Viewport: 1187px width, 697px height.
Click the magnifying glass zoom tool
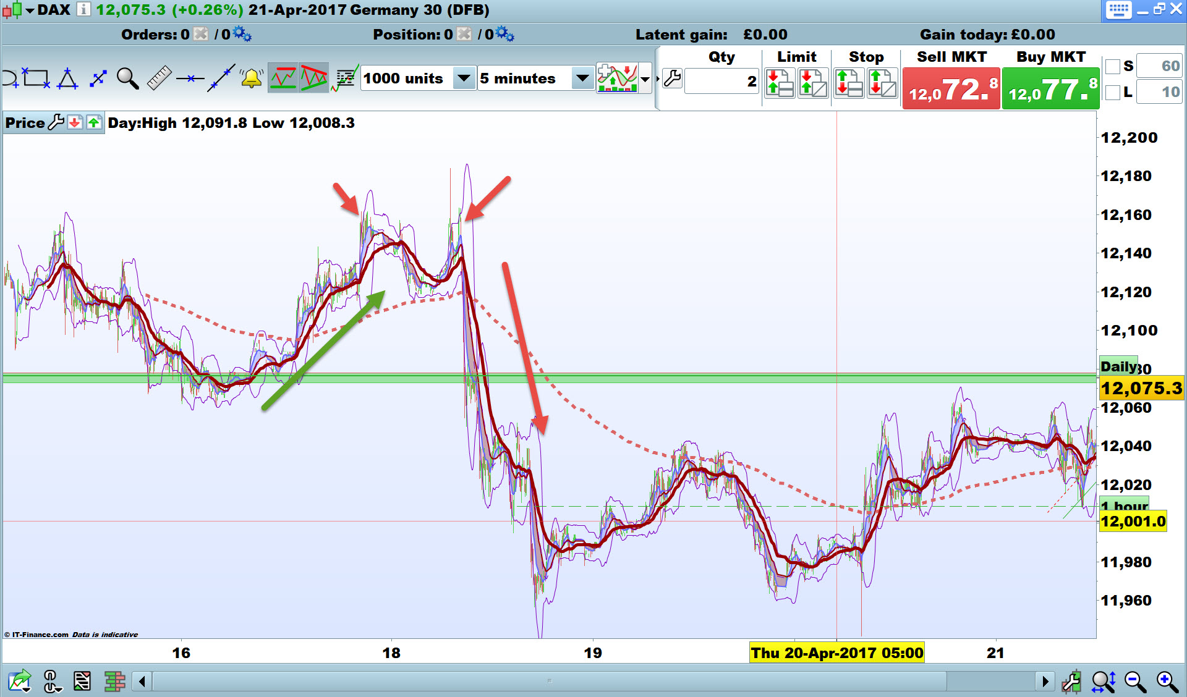pos(127,79)
